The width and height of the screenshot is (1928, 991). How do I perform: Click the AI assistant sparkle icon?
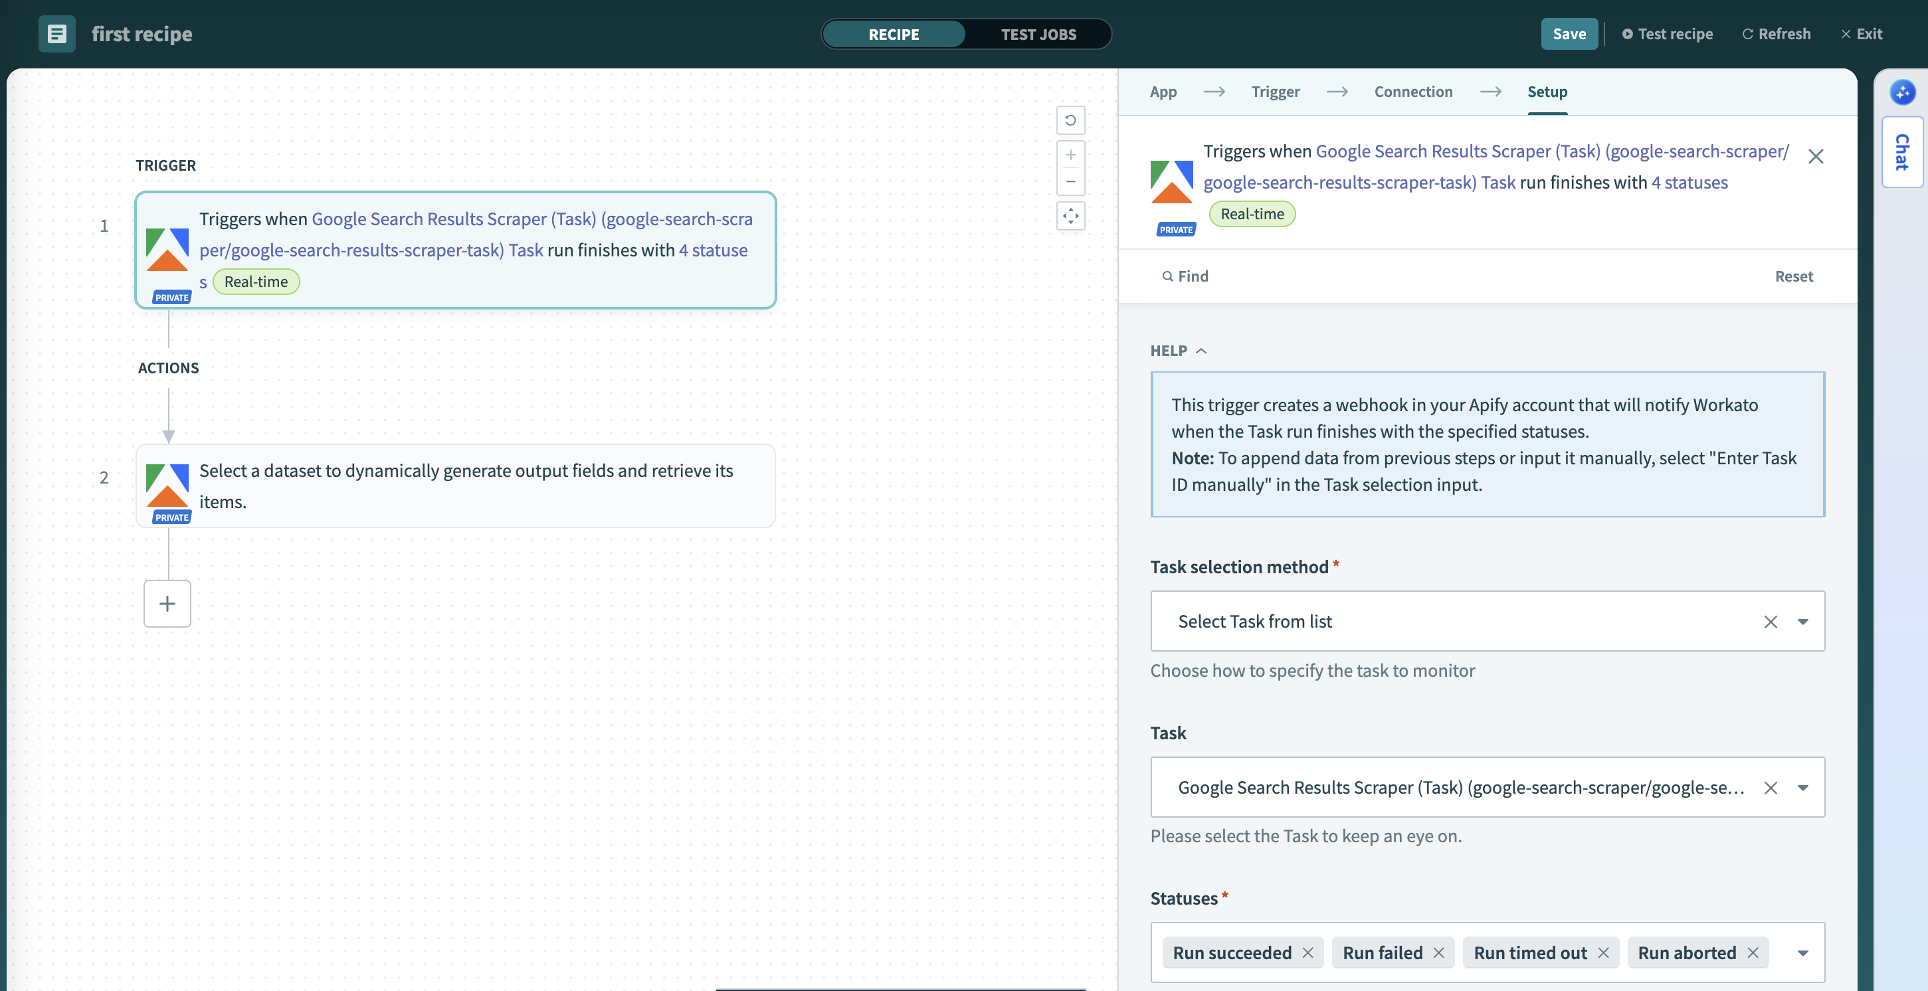click(1903, 92)
